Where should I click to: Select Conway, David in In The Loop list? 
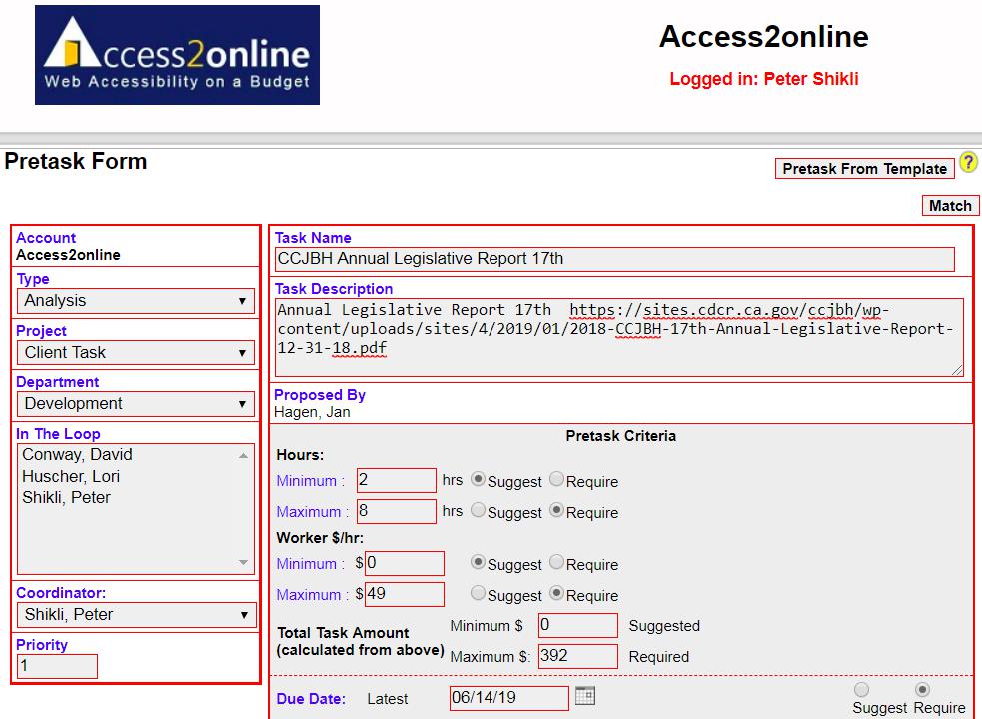pyautogui.click(x=78, y=455)
